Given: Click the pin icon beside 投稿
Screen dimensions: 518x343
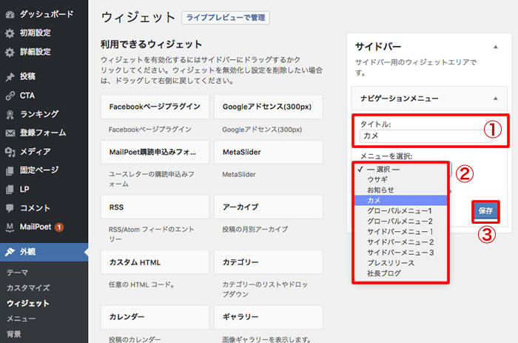Looking at the screenshot, I should point(10,76).
